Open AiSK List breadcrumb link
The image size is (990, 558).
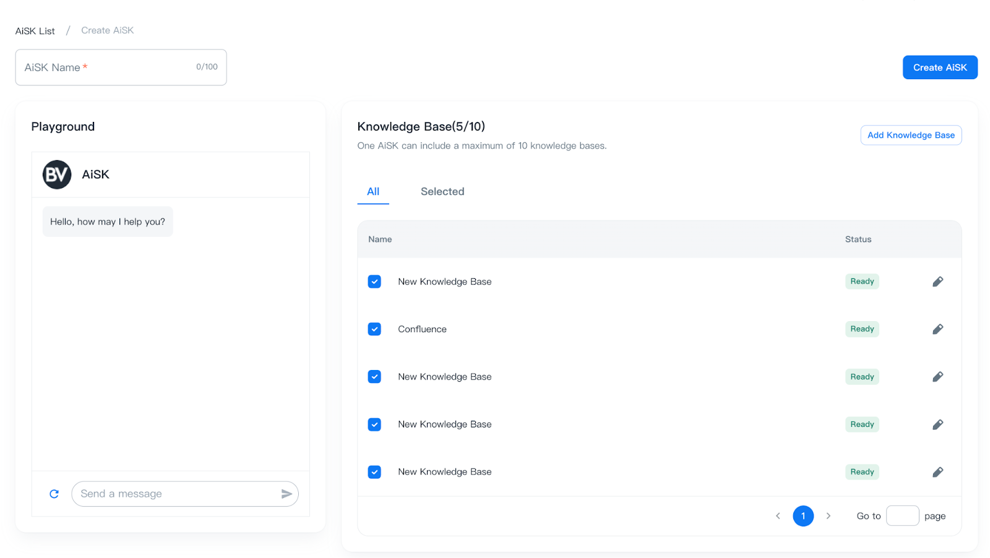[x=35, y=31]
